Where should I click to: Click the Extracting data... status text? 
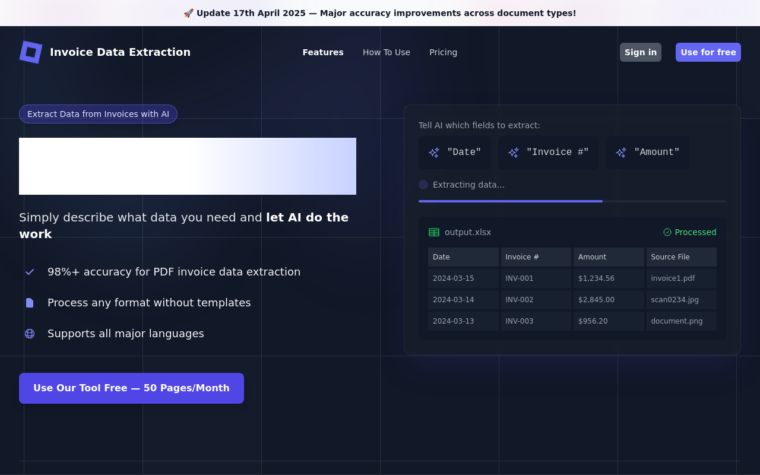pyautogui.click(x=468, y=185)
